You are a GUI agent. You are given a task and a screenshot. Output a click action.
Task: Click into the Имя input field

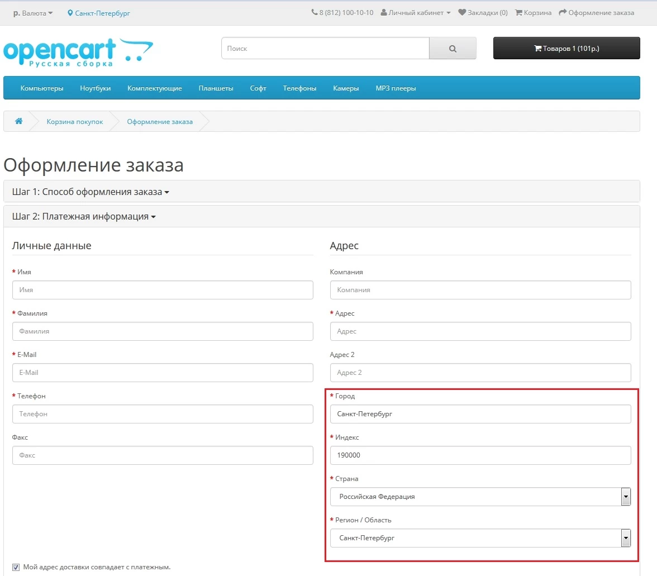[163, 290]
